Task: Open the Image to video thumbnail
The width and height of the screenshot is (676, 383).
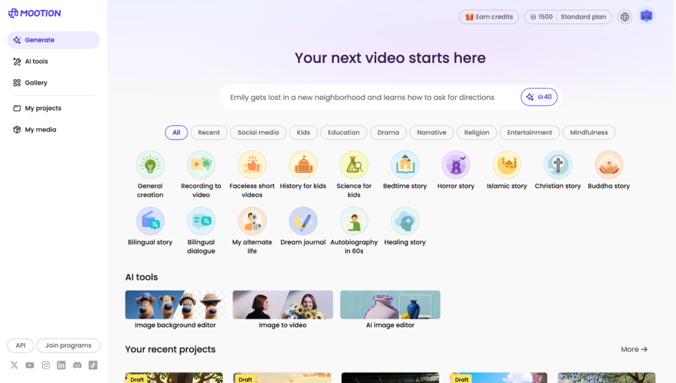Action: pos(282,305)
